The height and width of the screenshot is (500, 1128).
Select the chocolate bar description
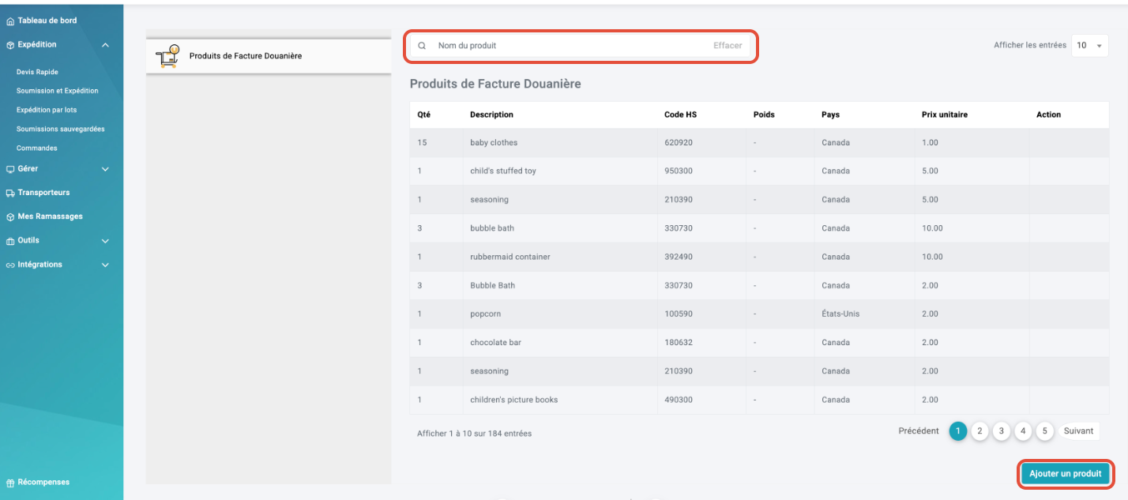click(495, 343)
